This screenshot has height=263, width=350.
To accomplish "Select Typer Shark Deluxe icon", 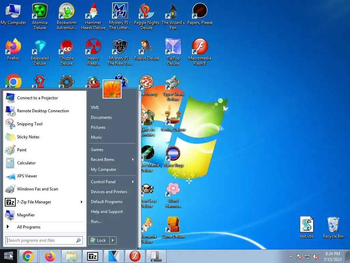I will (x=173, y=87).
